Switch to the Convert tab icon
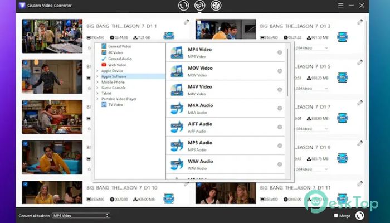 (183, 6)
